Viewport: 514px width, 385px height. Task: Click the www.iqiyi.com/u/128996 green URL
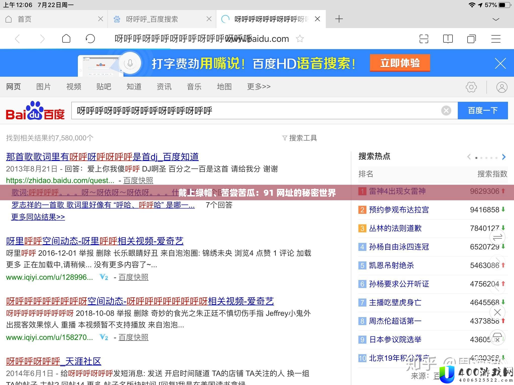coord(49,277)
